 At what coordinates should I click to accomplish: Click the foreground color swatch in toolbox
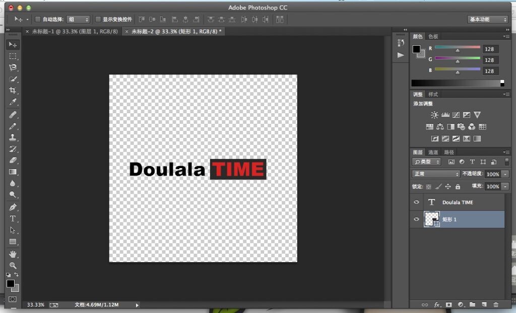click(x=11, y=283)
